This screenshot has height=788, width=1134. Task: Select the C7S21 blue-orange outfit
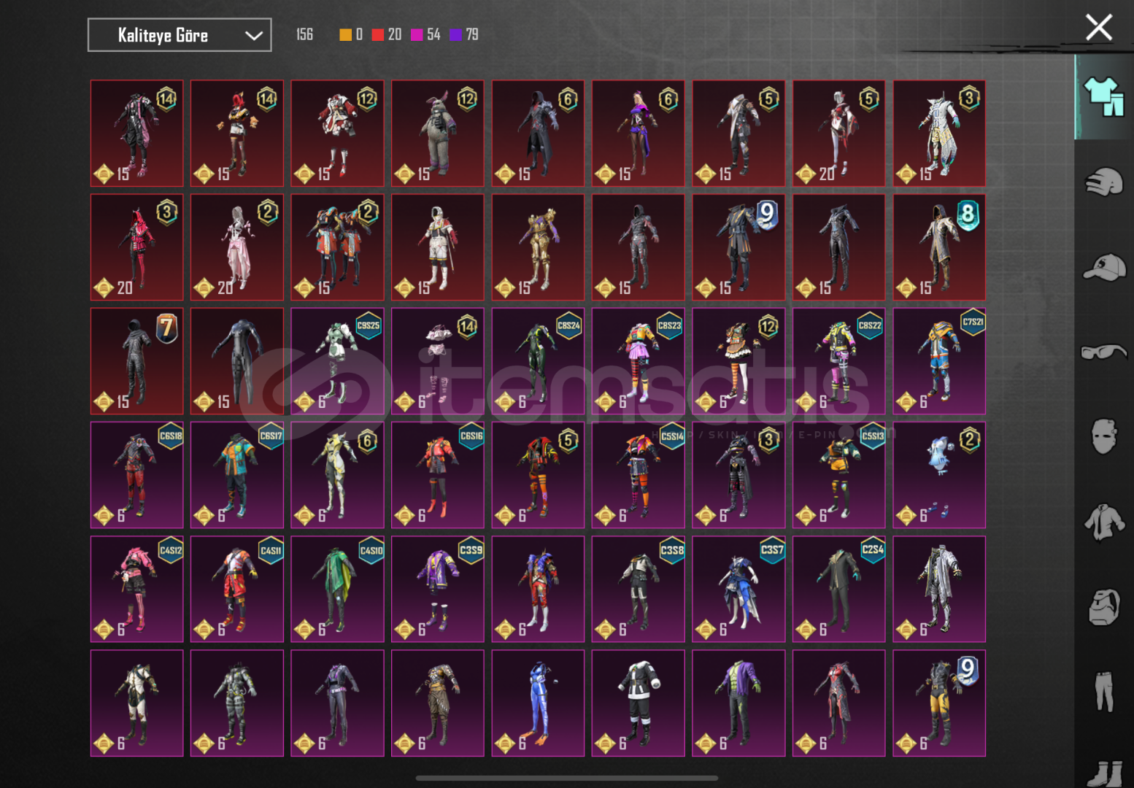click(939, 361)
